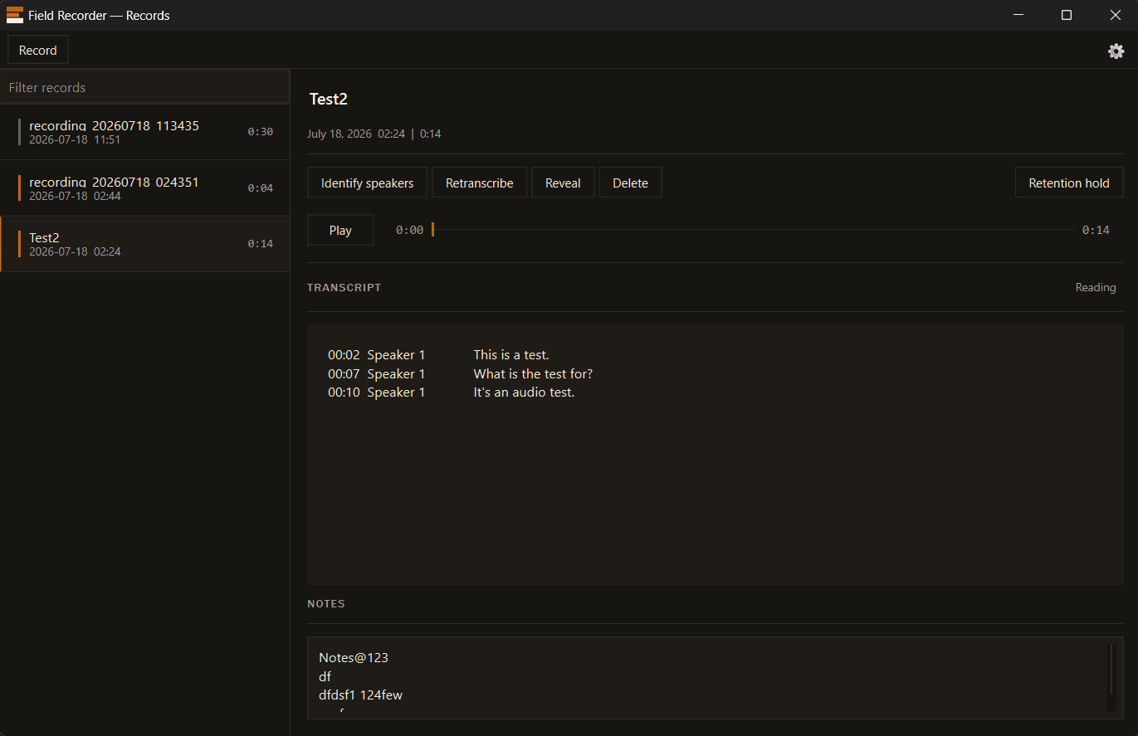This screenshot has width=1138, height=736.
Task: Click the date line "July 18, 2026 02:24"
Action: point(356,134)
